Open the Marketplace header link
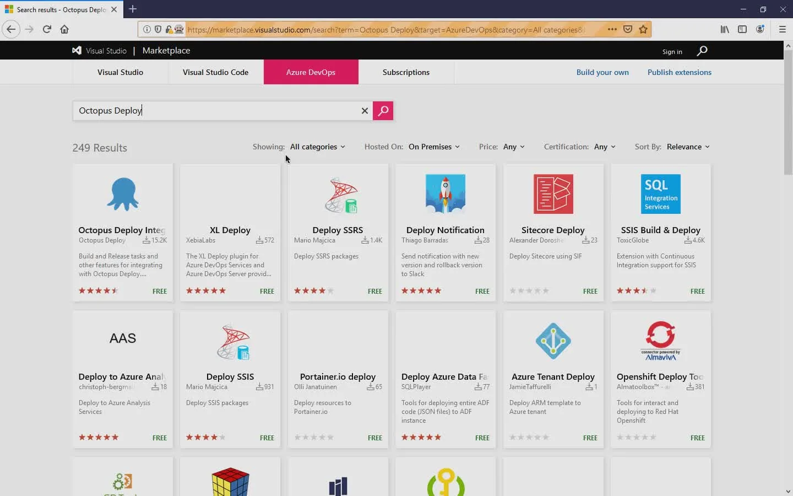Viewport: 793px width, 496px height. click(x=166, y=50)
